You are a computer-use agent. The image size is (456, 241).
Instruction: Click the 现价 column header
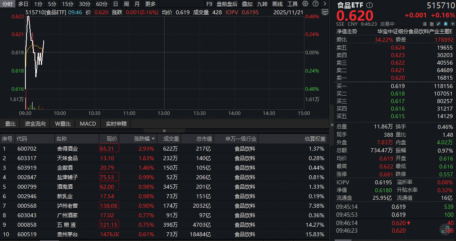click(x=112, y=139)
